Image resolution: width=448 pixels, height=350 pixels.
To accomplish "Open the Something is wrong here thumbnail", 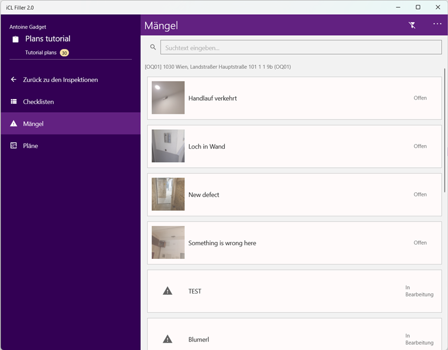I will pos(168,242).
